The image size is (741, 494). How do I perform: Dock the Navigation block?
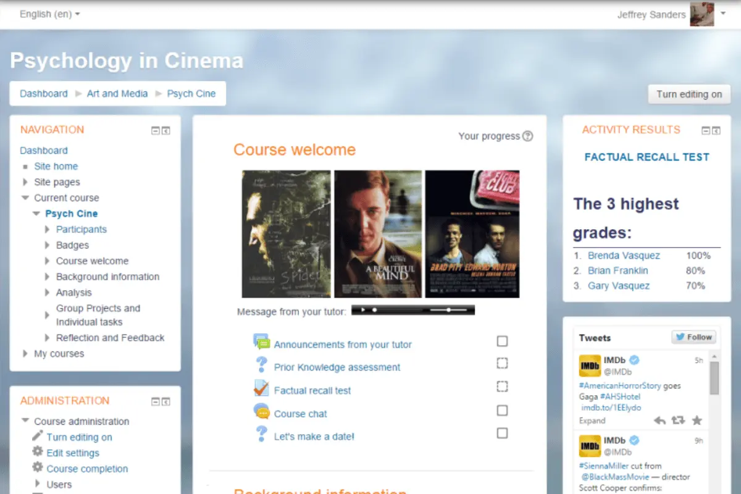(x=166, y=130)
